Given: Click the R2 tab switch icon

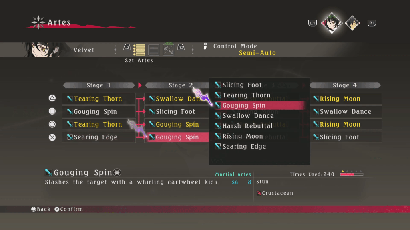Looking at the screenshot, I should [x=181, y=48].
